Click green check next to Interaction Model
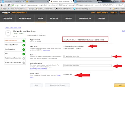This screenshot has width=125, height=132. 24,45
